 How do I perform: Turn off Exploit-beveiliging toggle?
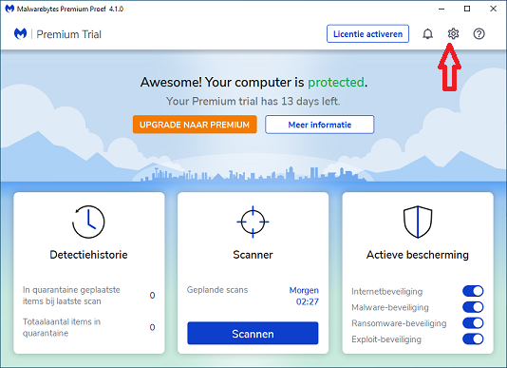(x=473, y=339)
